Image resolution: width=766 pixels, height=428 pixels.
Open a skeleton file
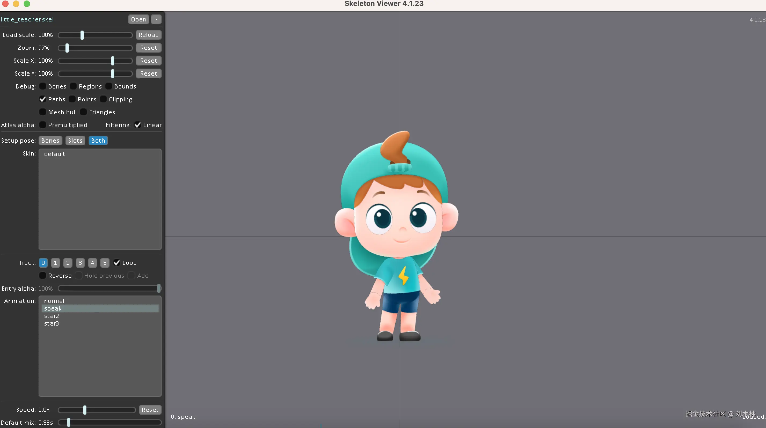click(138, 19)
